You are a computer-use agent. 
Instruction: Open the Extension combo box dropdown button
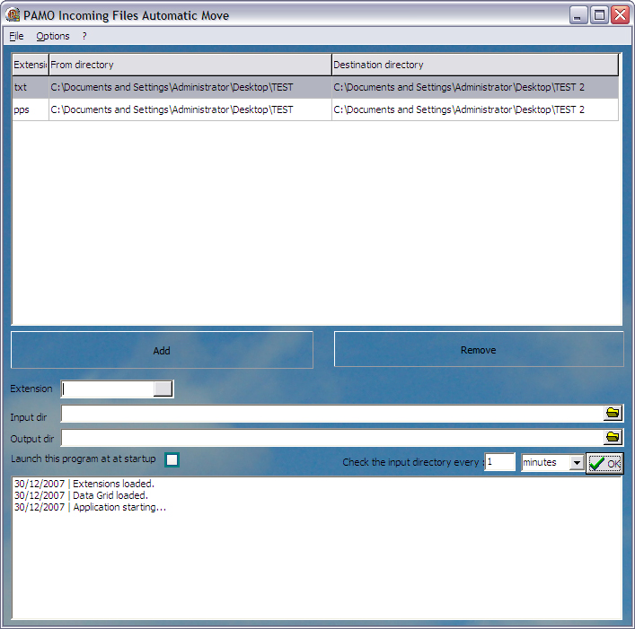(x=163, y=389)
